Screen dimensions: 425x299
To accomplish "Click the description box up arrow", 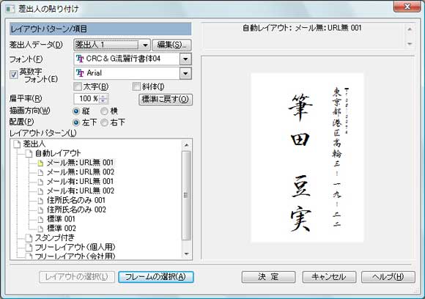I will coord(410,29).
